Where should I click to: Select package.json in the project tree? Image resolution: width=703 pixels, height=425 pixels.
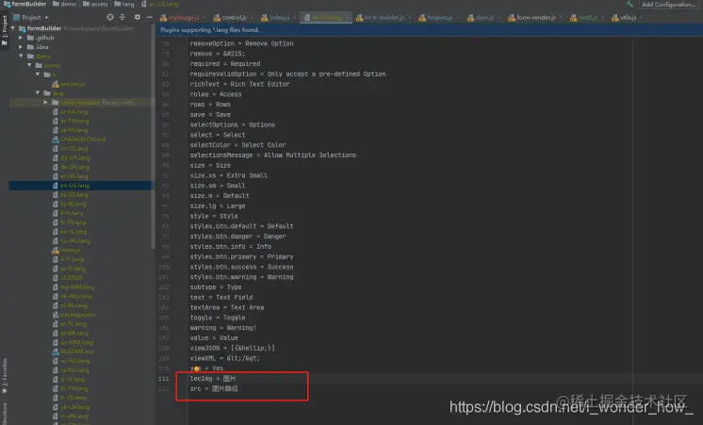(77, 315)
